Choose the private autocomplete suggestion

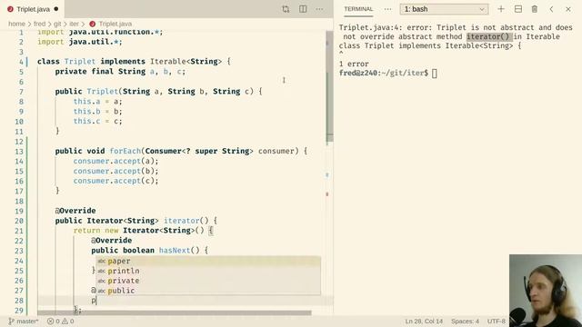pyautogui.click(x=208, y=281)
